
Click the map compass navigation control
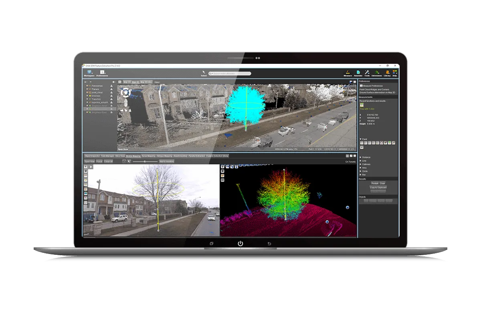(127, 93)
